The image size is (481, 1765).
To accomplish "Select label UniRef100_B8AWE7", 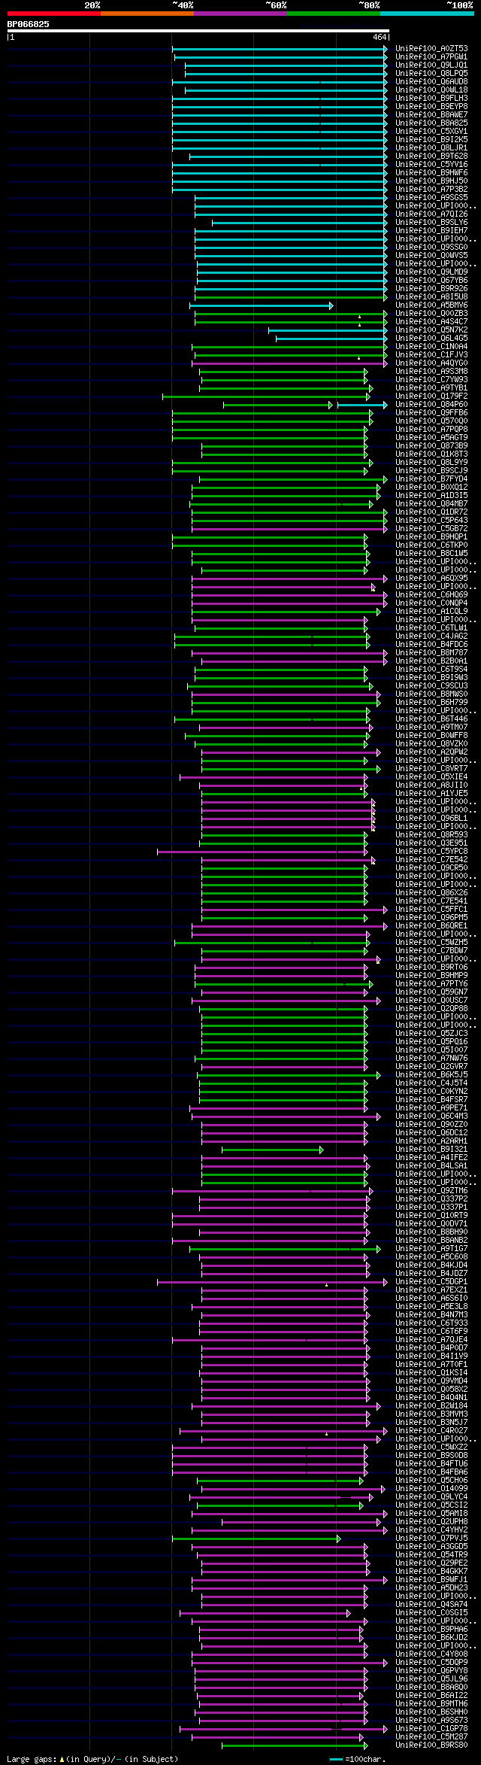I will (x=431, y=115).
